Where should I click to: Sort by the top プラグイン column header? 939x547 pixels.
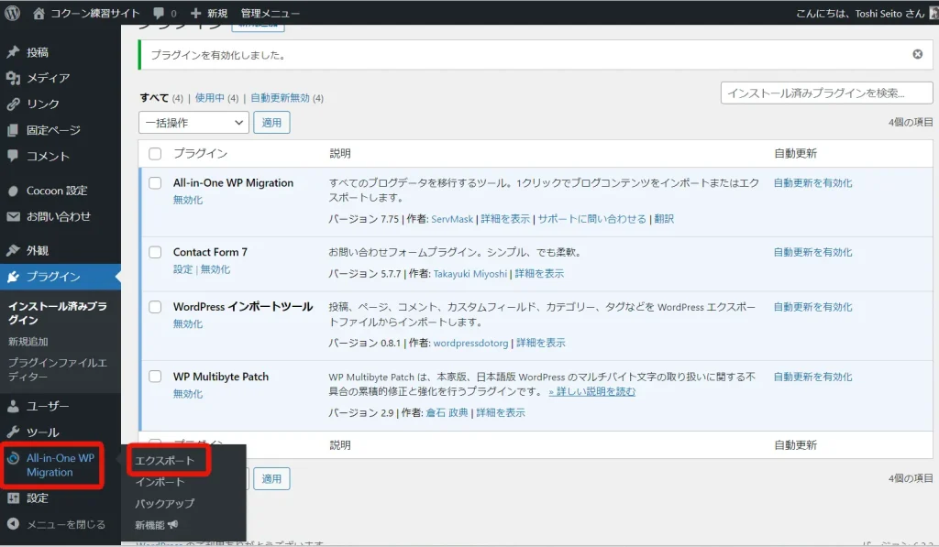[200, 154]
